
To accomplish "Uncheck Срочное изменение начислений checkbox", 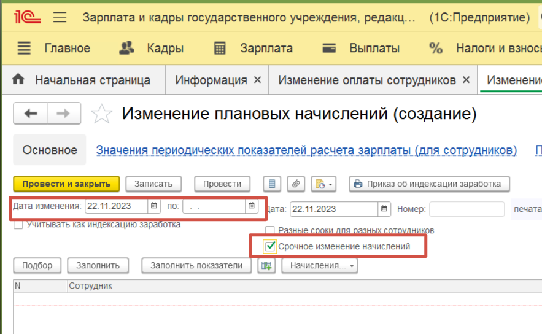I will (269, 247).
